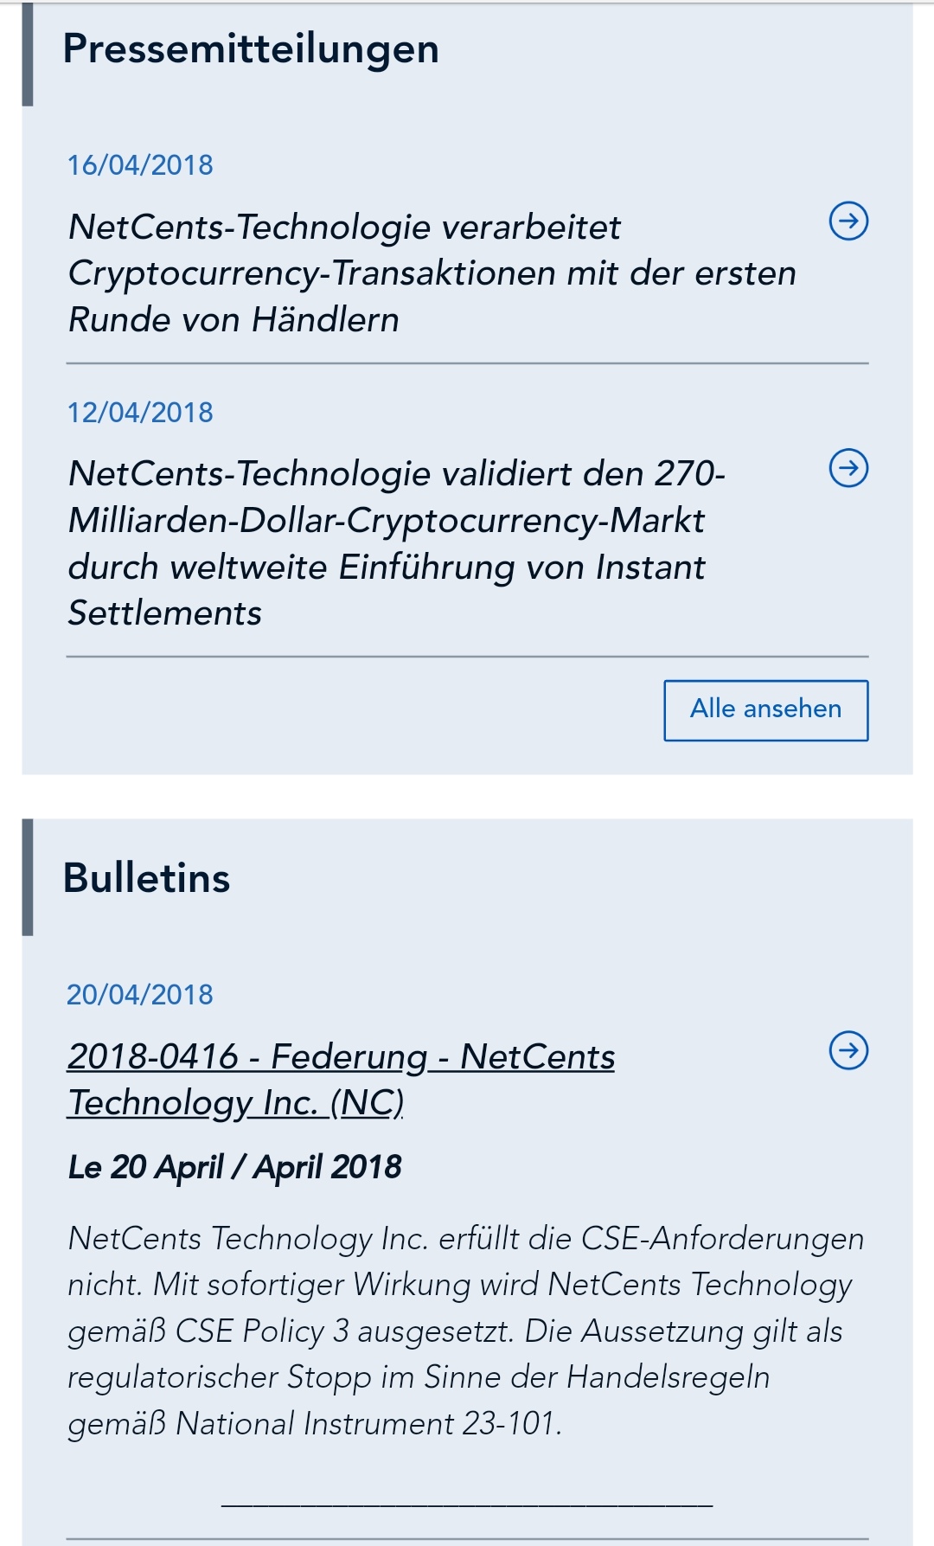934x1546 pixels.
Task: Click the date 12/04/2018
Action: pyautogui.click(x=141, y=413)
